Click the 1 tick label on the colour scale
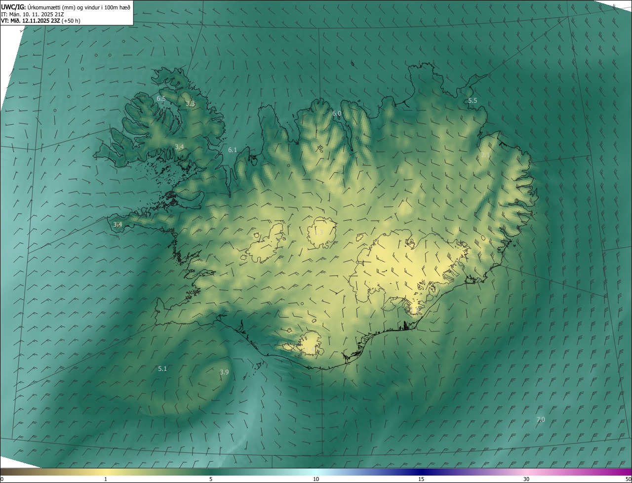The width and height of the screenshot is (632, 483). point(106,479)
